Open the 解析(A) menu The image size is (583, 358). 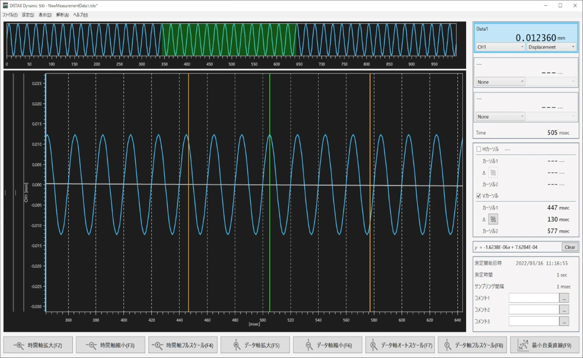click(x=62, y=15)
